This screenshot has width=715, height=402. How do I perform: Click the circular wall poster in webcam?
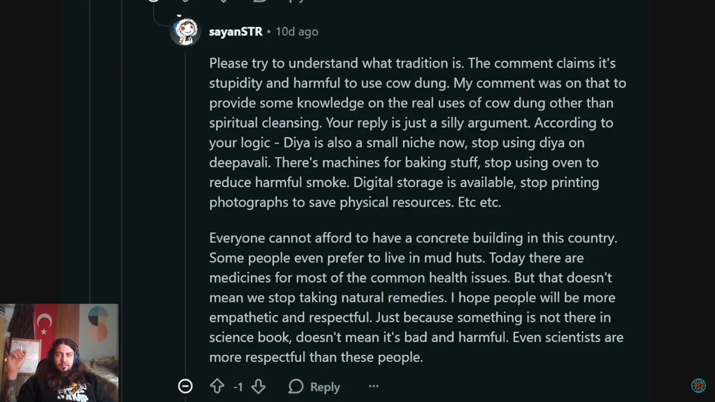coord(98,324)
